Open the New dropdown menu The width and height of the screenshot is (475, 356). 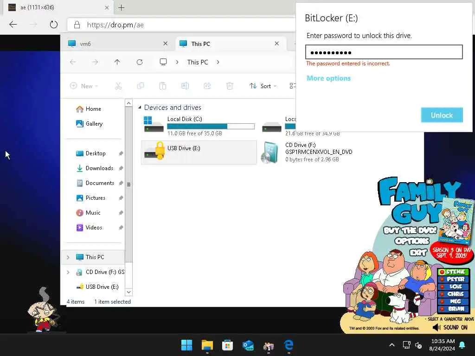tap(84, 86)
